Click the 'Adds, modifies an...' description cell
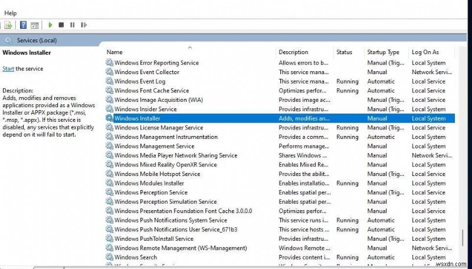Viewport: 472px width, 269px height. click(x=304, y=118)
